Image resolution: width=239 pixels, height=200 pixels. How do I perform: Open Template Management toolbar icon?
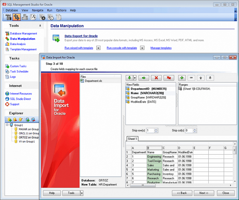click(33, 17)
